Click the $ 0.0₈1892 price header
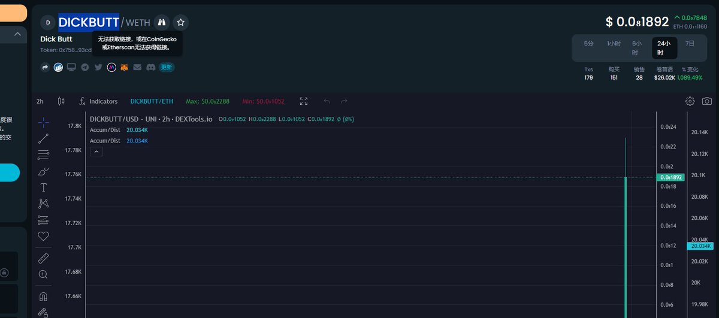This screenshot has width=719, height=318. click(637, 22)
